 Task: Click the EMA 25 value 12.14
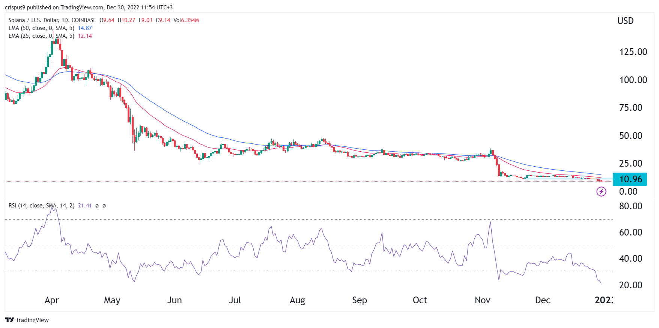point(85,36)
